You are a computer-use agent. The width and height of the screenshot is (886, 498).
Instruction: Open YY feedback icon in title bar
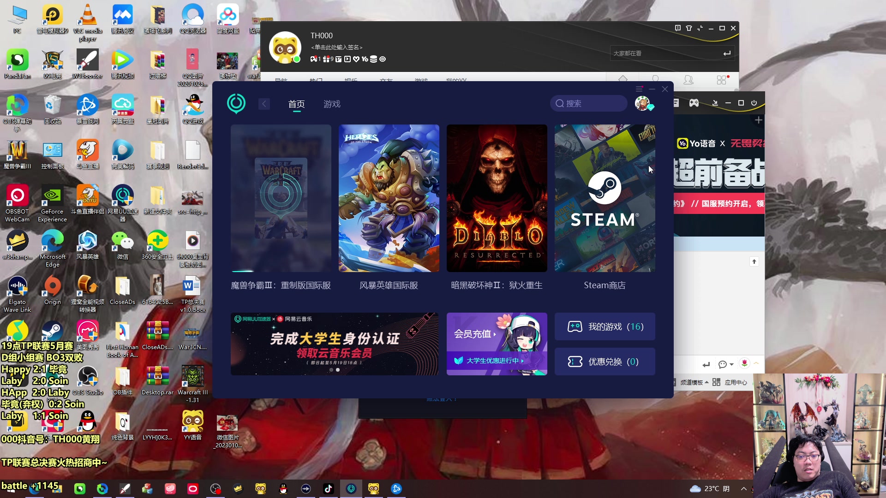point(678,28)
